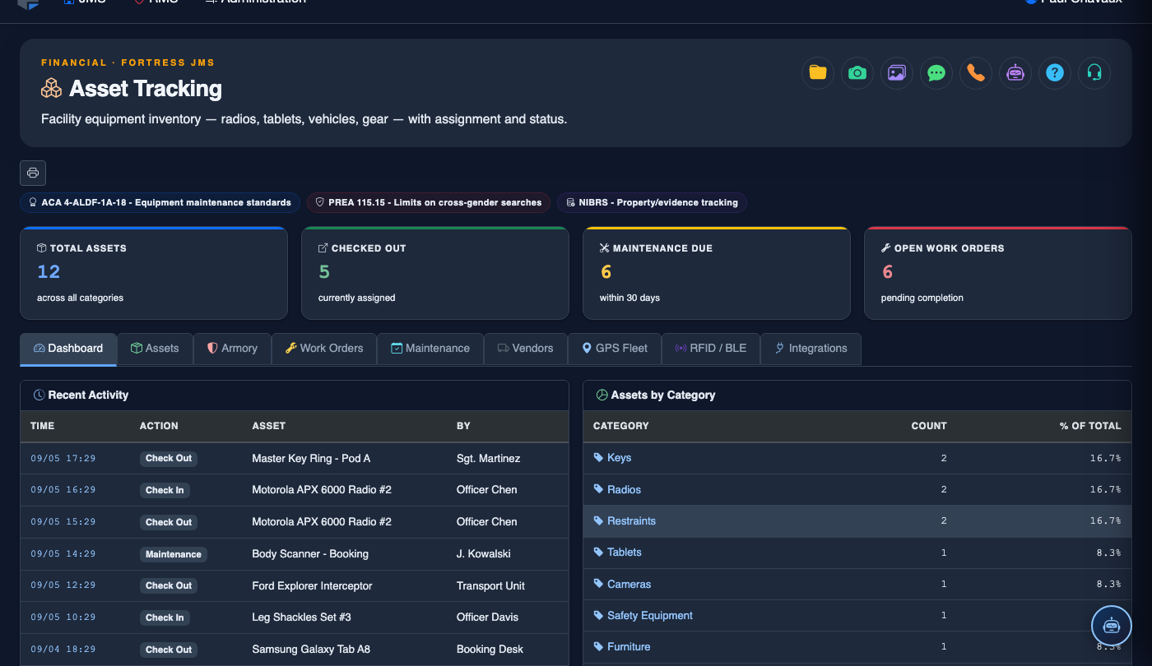1152x666 pixels.
Task: Click the green camera icon
Action: 857,73
